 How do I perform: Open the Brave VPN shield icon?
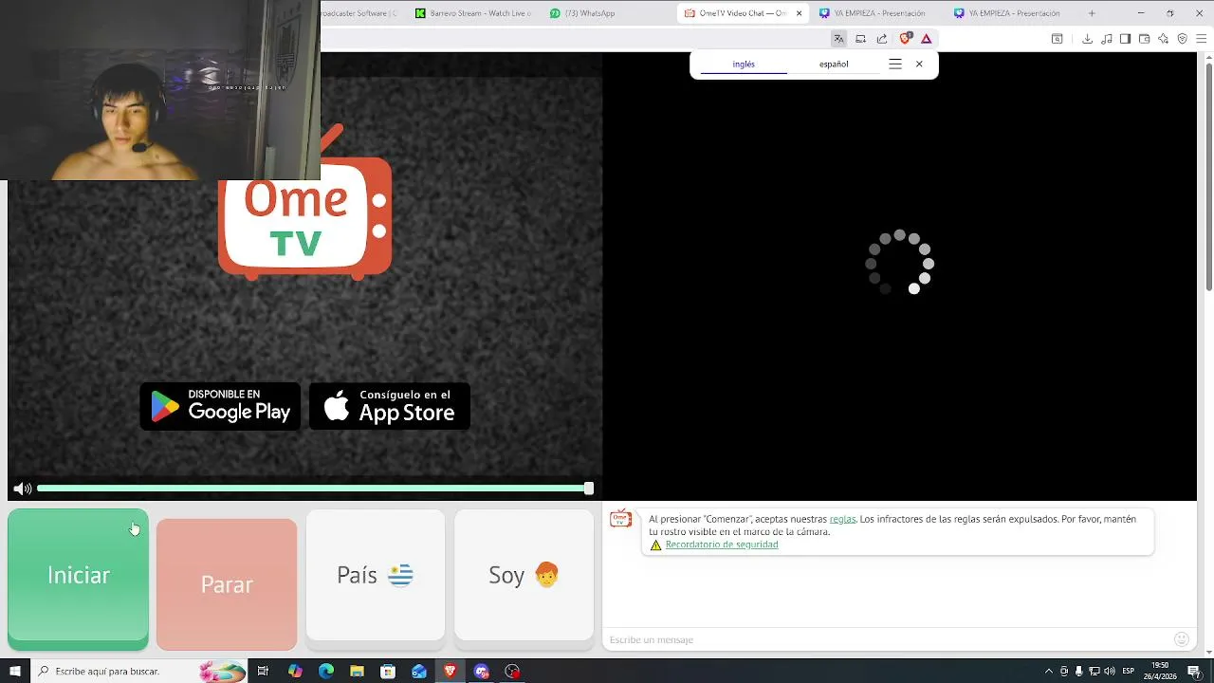(x=1182, y=39)
